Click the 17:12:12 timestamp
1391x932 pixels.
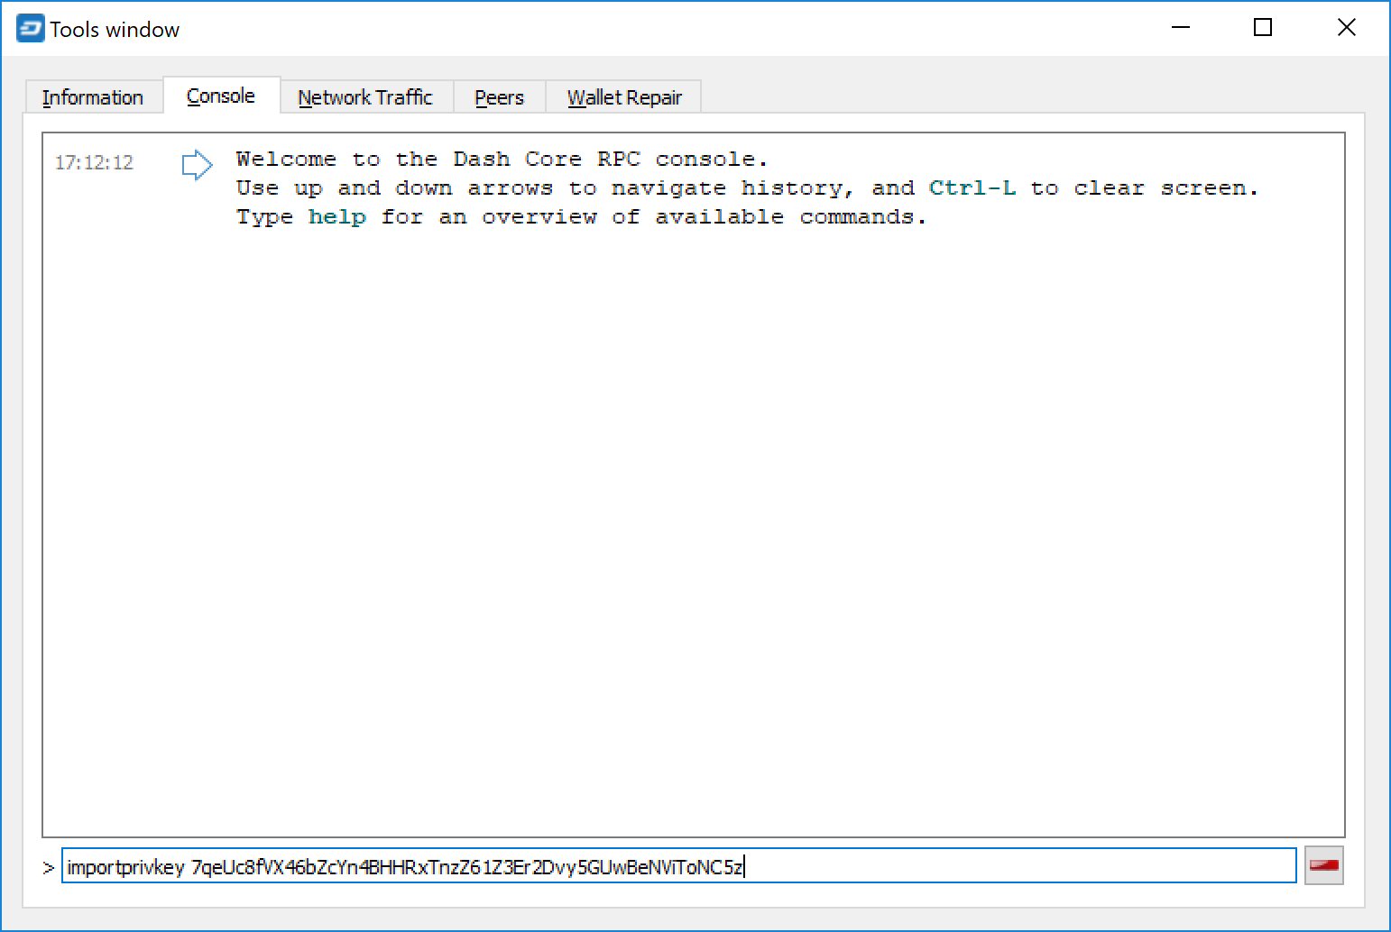(x=94, y=163)
